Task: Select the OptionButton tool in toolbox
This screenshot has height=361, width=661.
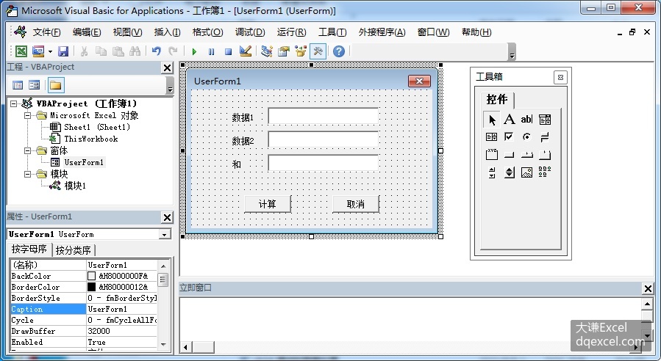Action: (x=526, y=136)
